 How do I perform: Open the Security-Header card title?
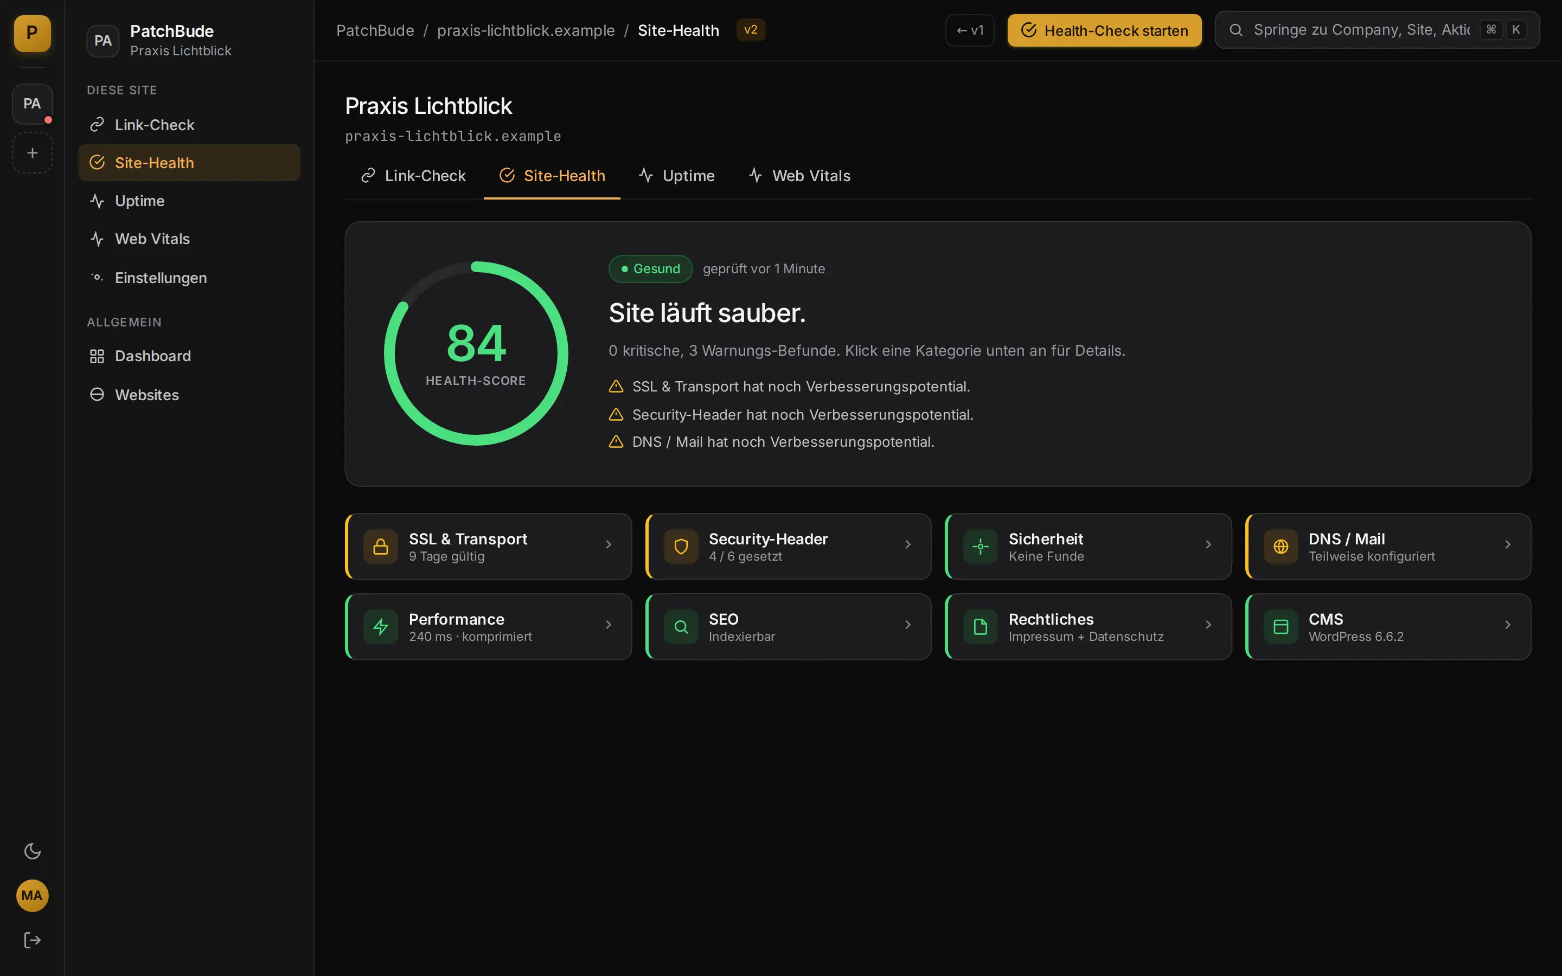click(768, 539)
